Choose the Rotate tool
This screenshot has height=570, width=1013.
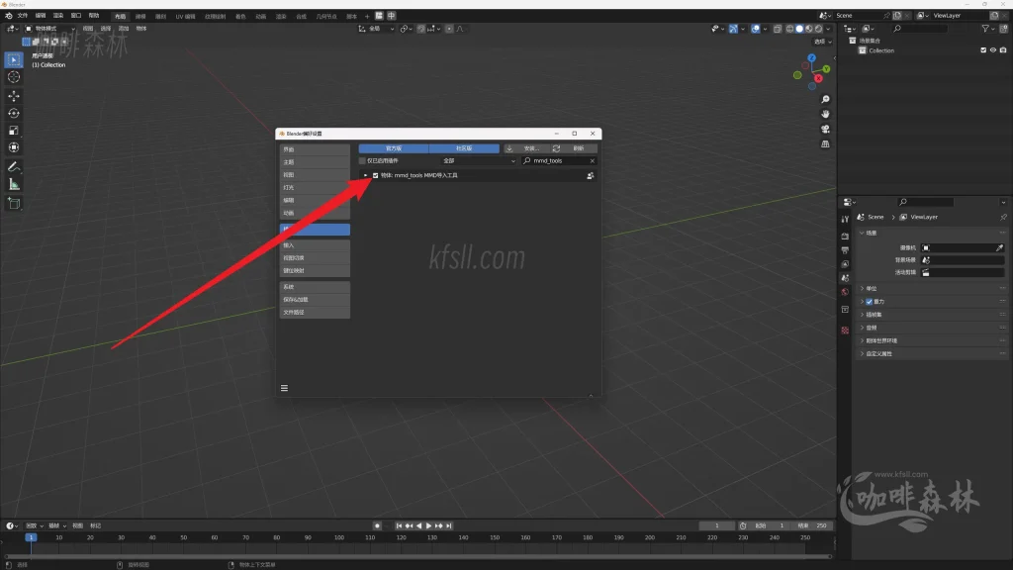[x=14, y=114]
